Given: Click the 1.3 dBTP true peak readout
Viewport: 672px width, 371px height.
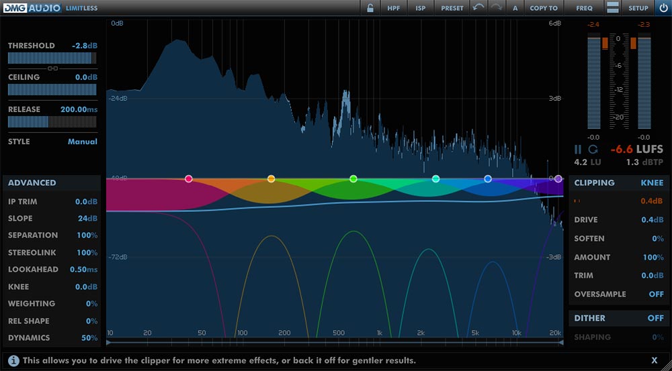Looking at the screenshot, I should [644, 162].
